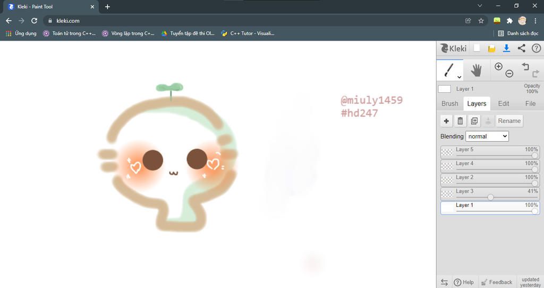Open the Chrome three-dot menu
The height and width of the screenshot is (288, 544).
535,21
